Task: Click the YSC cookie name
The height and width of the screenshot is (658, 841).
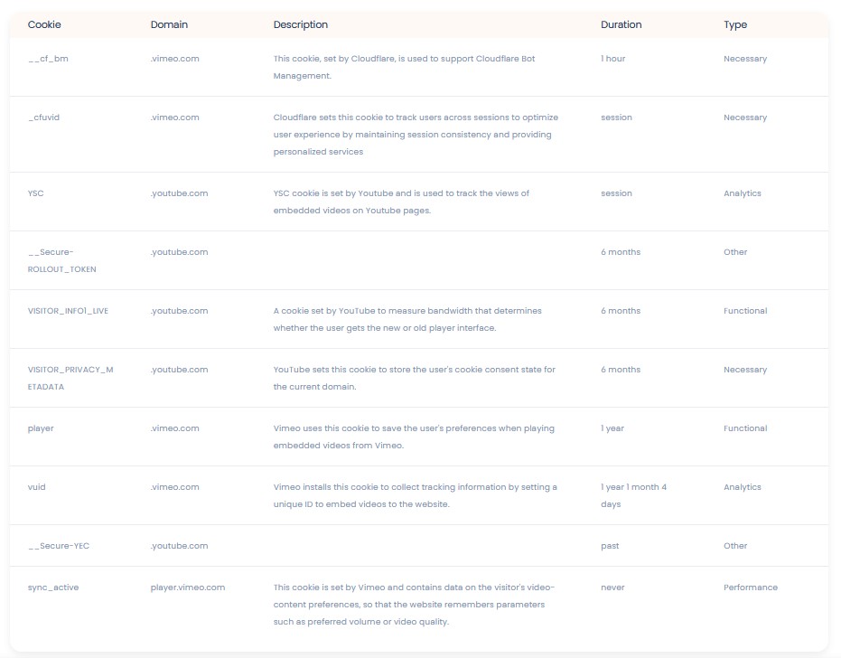Action: (x=36, y=193)
